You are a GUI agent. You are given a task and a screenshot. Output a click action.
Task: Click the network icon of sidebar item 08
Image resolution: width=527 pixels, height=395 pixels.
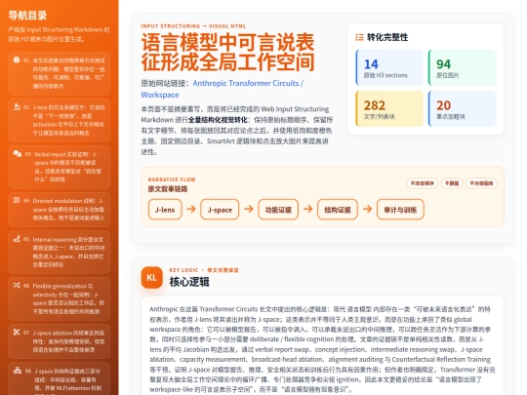coord(18,371)
